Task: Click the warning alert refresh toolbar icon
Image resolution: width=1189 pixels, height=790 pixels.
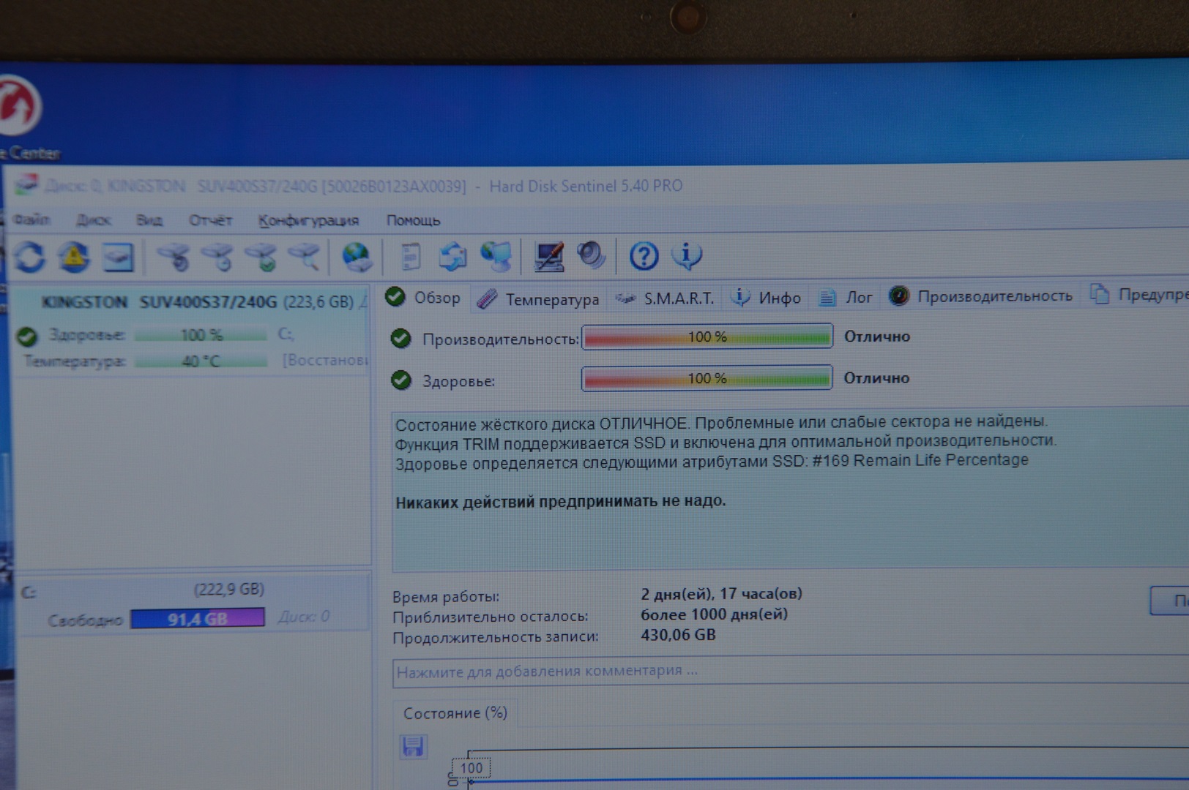Action: tap(74, 257)
